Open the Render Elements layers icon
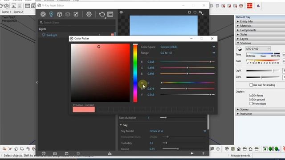This screenshot has width=285, height=160. [68, 14]
